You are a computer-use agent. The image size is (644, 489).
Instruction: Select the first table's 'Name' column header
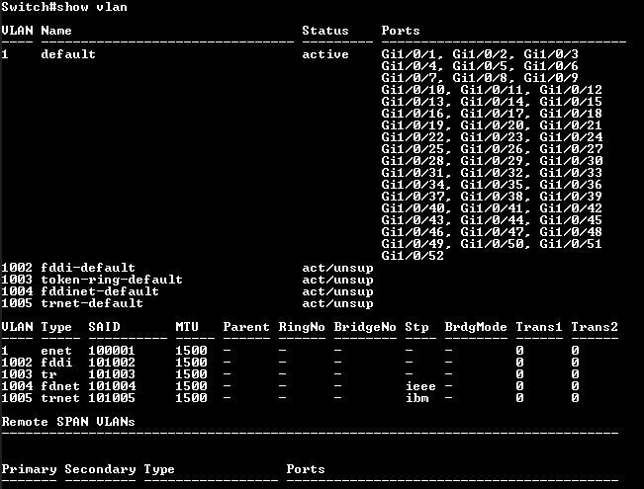(56, 31)
